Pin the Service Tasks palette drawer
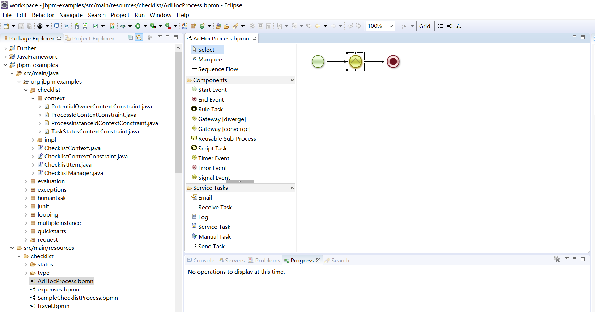Viewport: 595px width, 312px height. tap(292, 188)
